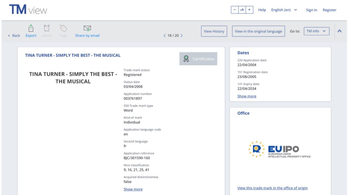
Task: Click the View History button
Action: click(214, 31)
